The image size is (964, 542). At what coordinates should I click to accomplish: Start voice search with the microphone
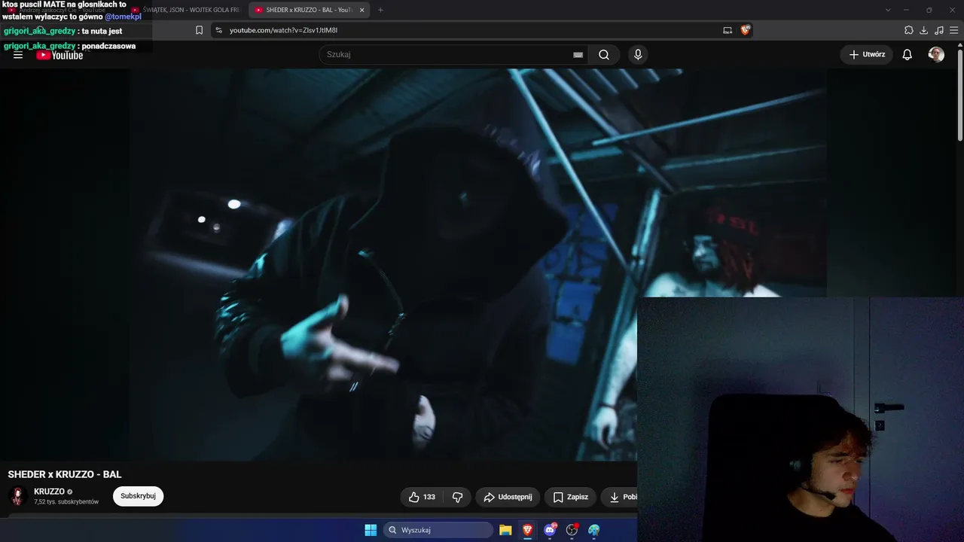click(638, 54)
